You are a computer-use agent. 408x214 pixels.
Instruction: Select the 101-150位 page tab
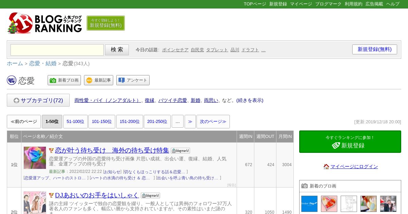click(x=102, y=122)
